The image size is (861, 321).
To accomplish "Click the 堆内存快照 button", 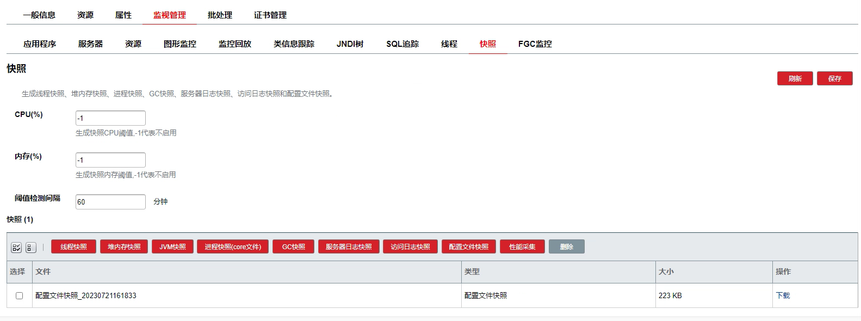I will coord(124,247).
